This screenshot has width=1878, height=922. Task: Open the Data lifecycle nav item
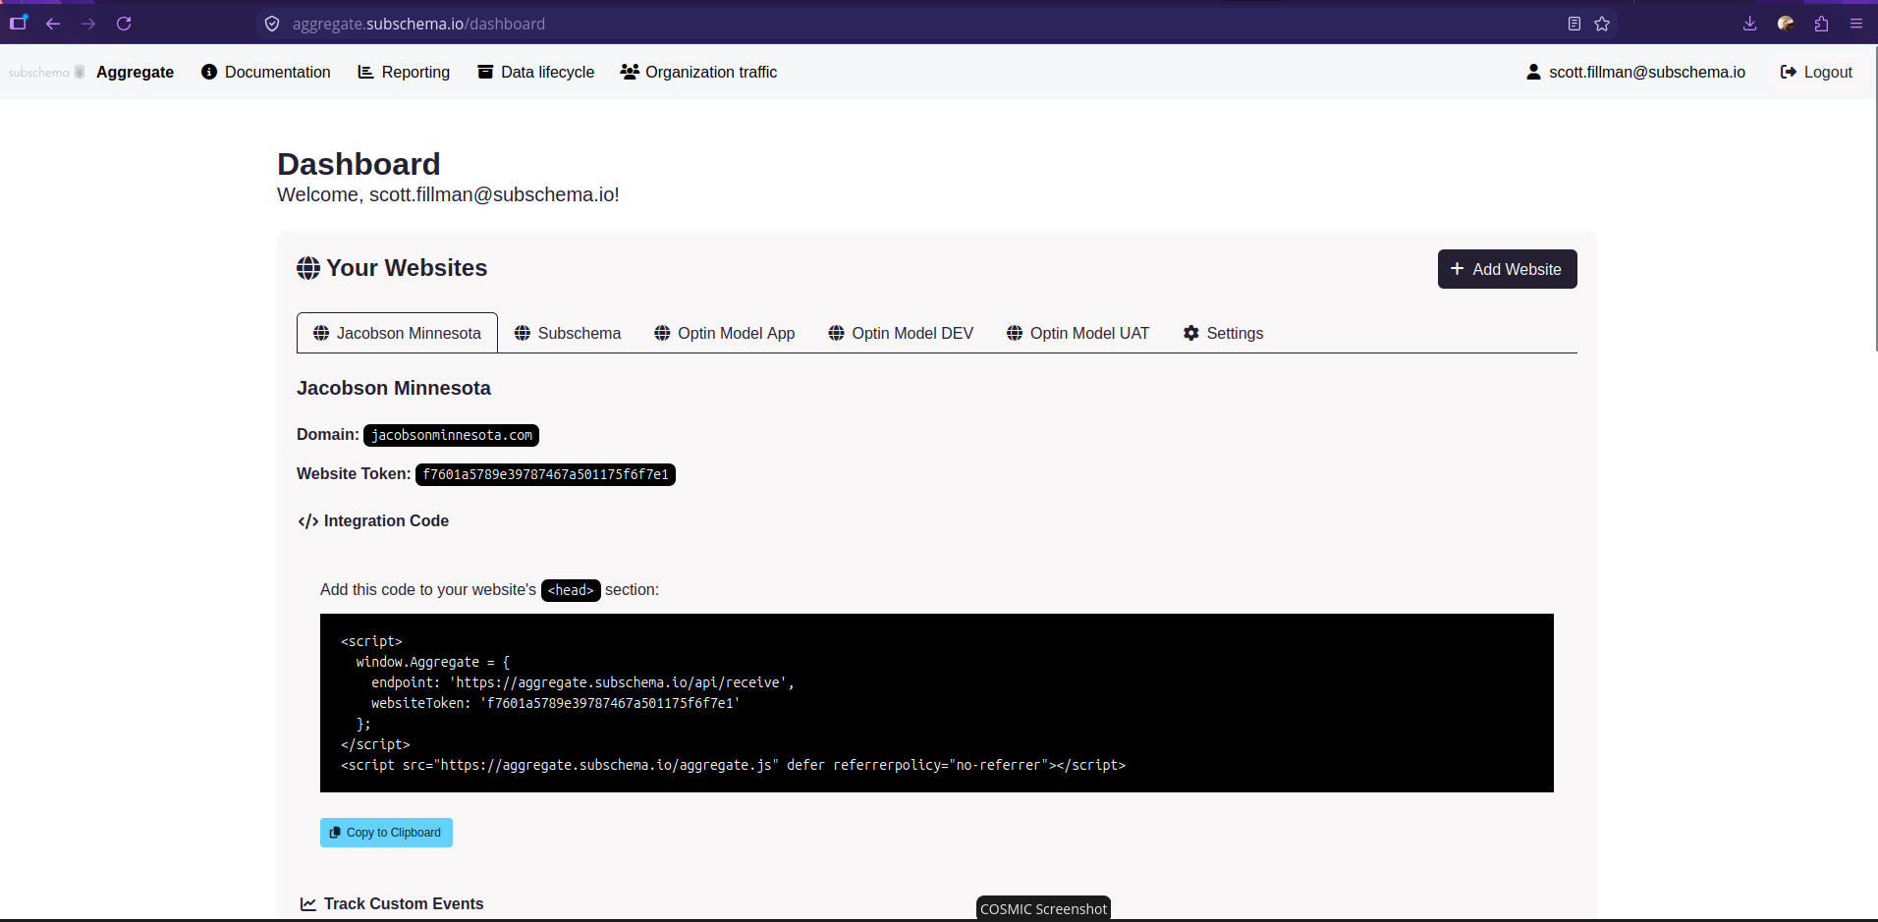[536, 72]
